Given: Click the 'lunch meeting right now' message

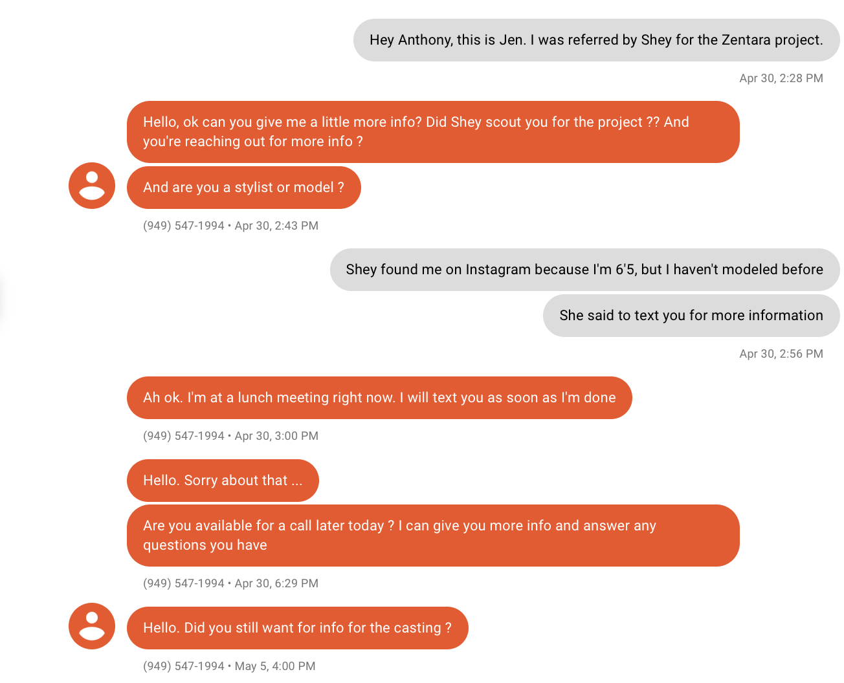Looking at the screenshot, I should [379, 398].
